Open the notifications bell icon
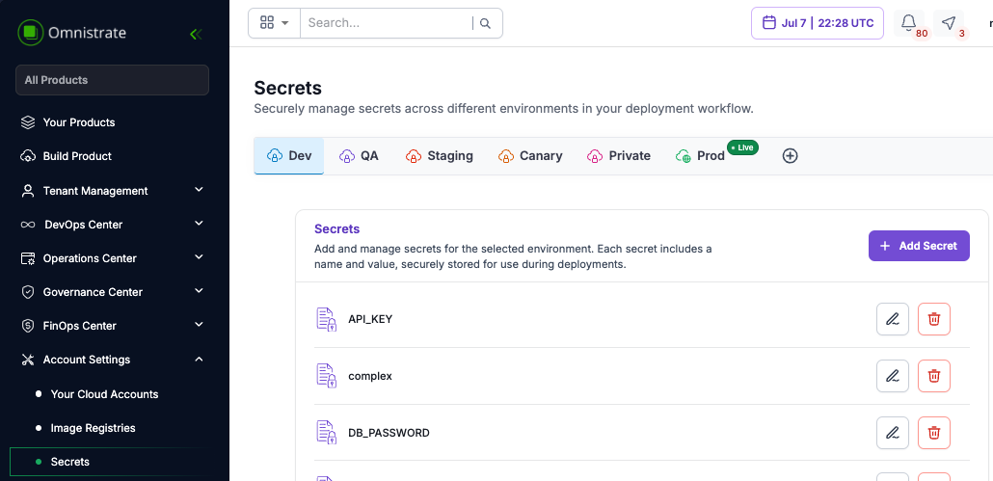 click(x=909, y=23)
